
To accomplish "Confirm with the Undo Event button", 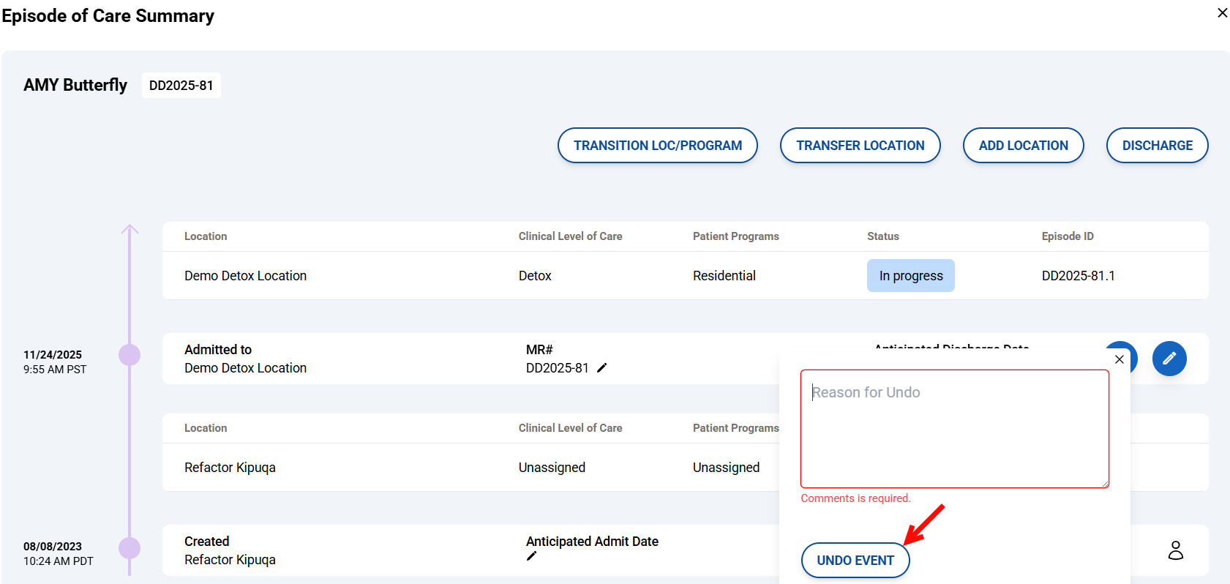I will coord(855,561).
